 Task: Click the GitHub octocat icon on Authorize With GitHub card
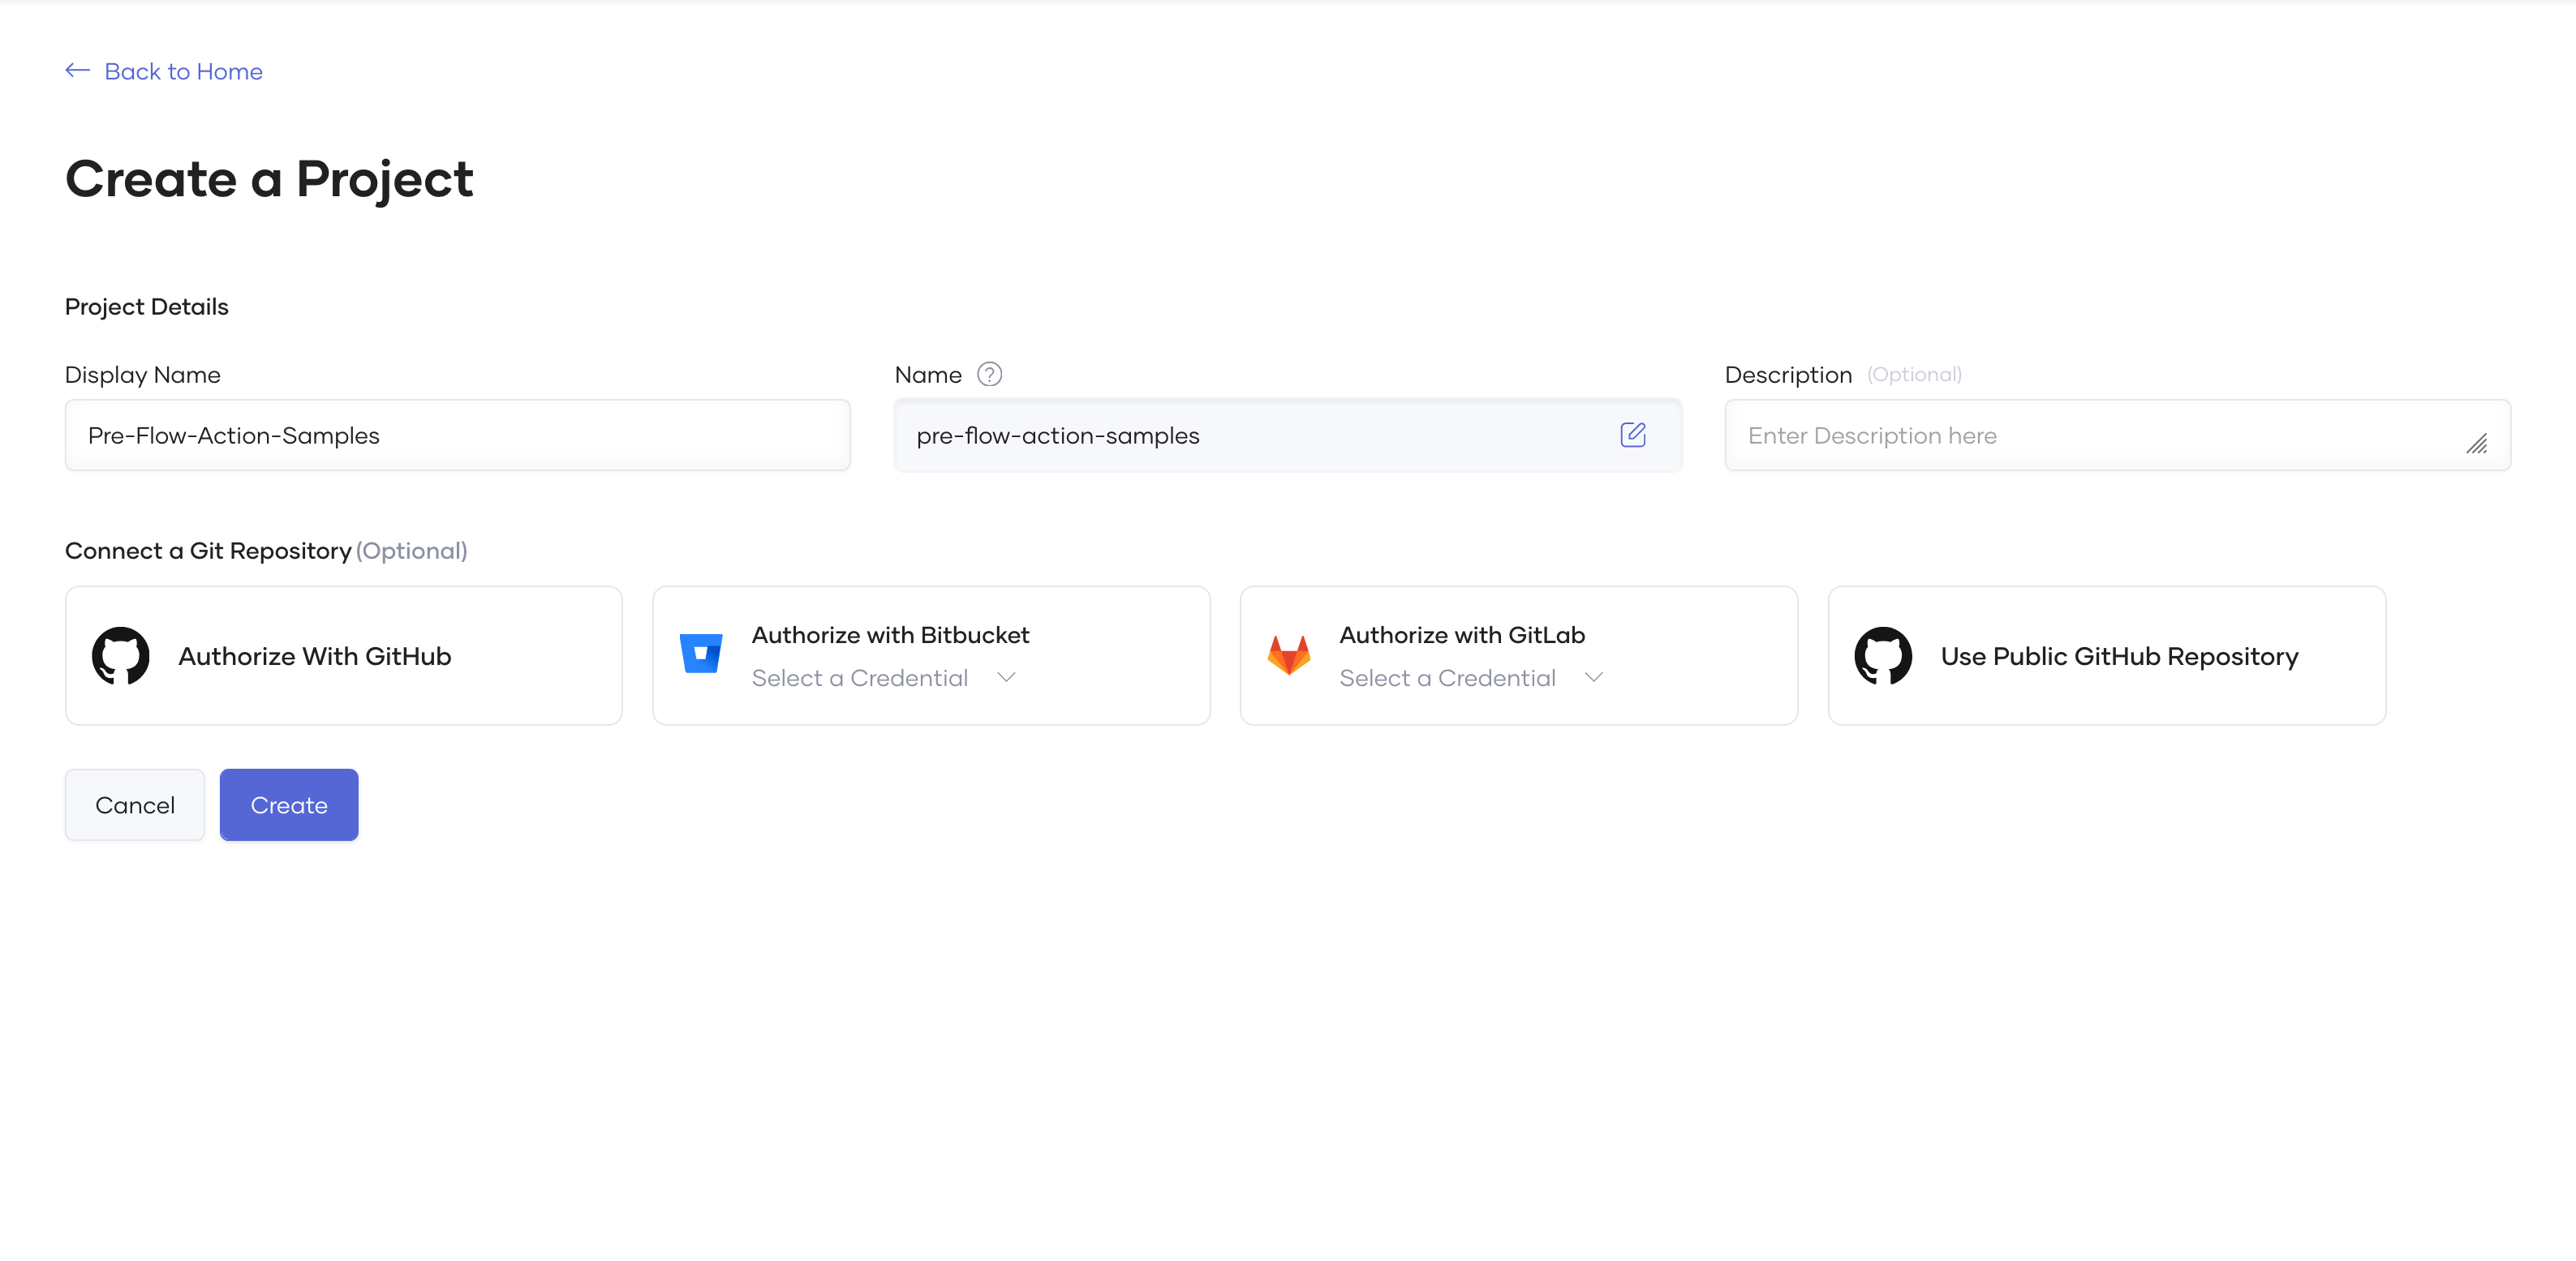120,655
